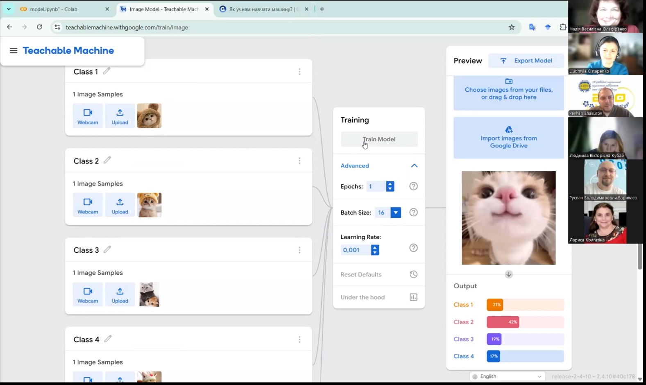The height and width of the screenshot is (385, 646).
Task: Click the Learning Rate stepper arrows
Action: click(x=375, y=250)
